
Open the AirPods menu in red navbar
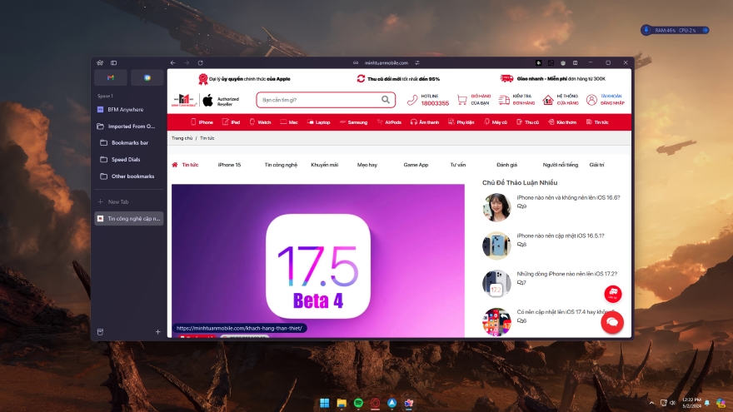tap(389, 122)
